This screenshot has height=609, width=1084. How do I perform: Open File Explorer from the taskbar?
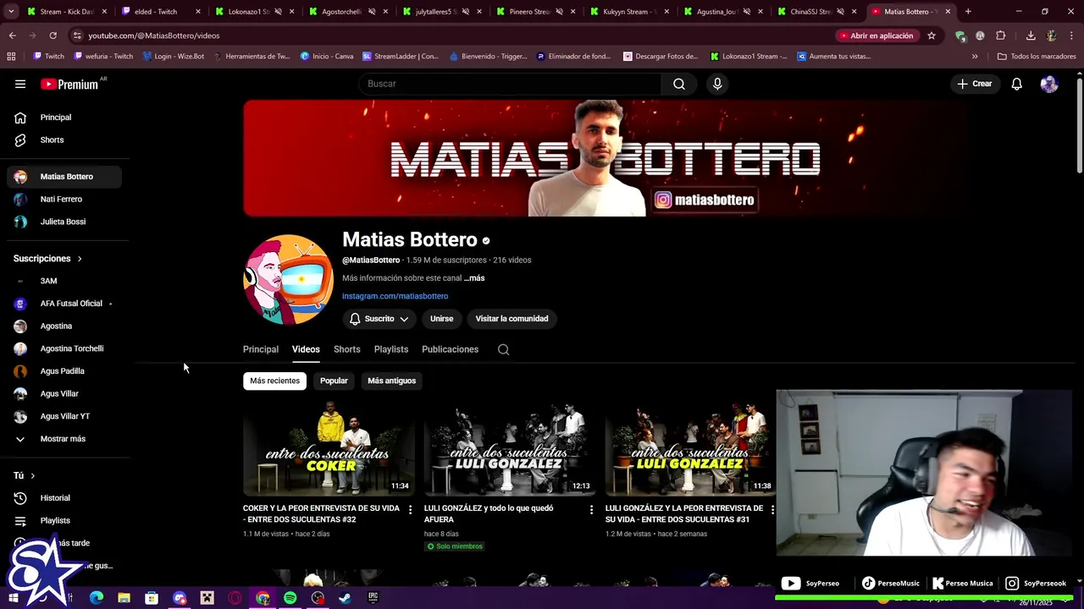pyautogui.click(x=124, y=598)
